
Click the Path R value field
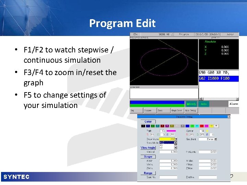click(x=152, y=135)
